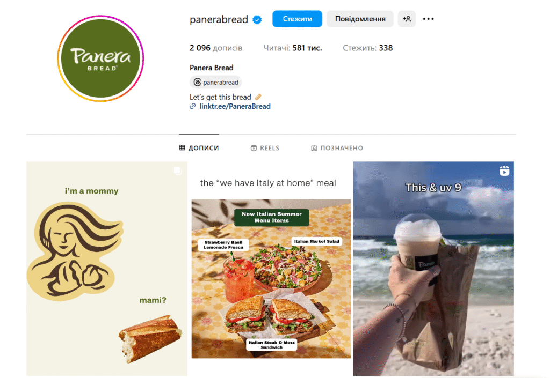The height and width of the screenshot is (378, 550).
Task: Click the link chain icon beside linktr.ee
Action: click(x=193, y=106)
